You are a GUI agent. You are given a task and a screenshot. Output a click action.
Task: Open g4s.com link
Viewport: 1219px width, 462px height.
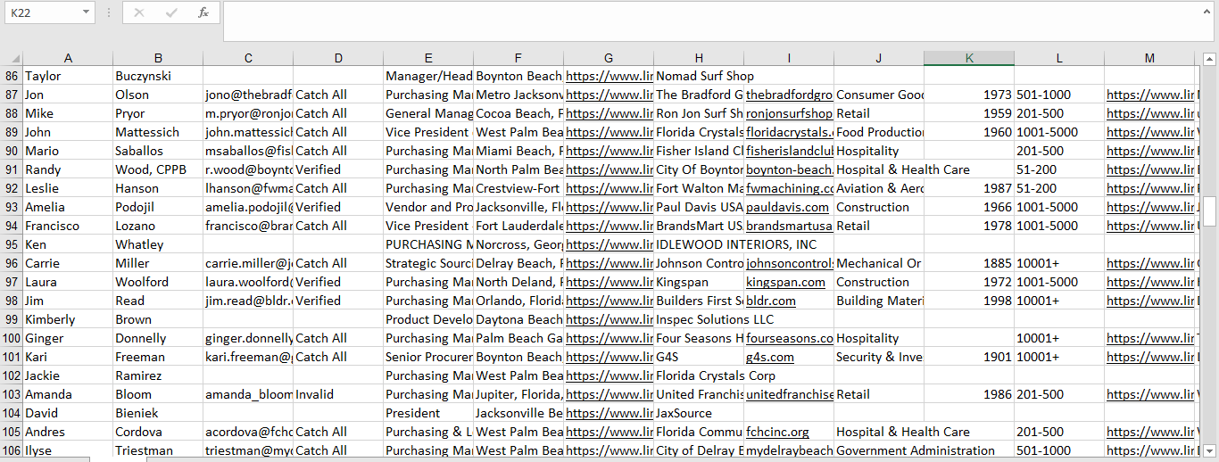tap(770, 357)
